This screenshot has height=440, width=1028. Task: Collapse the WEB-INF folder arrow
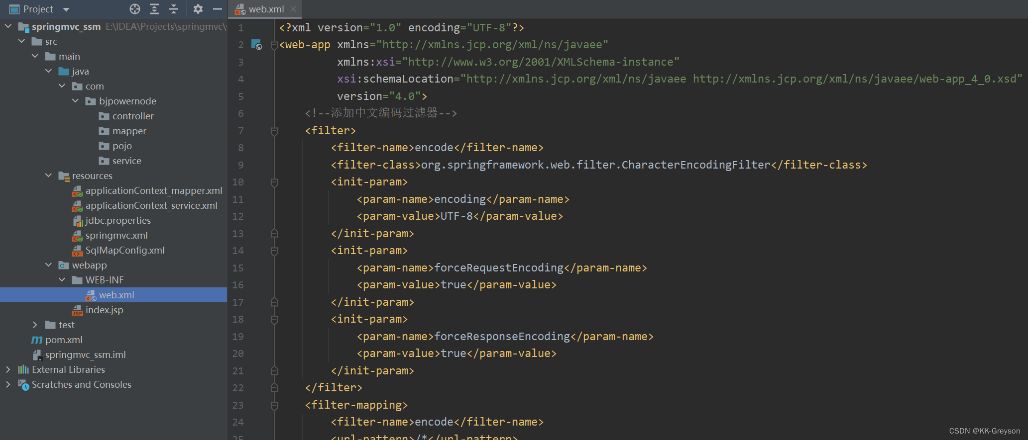(x=62, y=280)
